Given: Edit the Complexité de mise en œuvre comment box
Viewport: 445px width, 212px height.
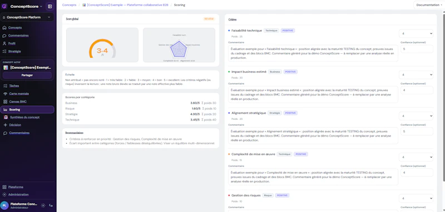Looking at the screenshot, I should 313,177.
